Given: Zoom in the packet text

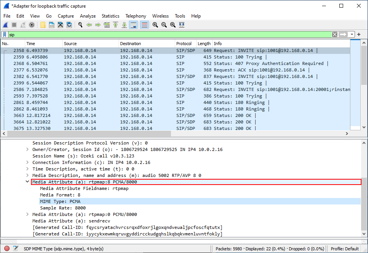Looking at the screenshot, I should [x=155, y=25].
